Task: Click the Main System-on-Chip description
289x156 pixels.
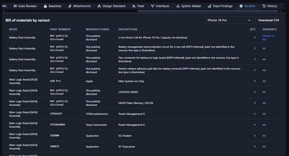Action: (x=131, y=81)
